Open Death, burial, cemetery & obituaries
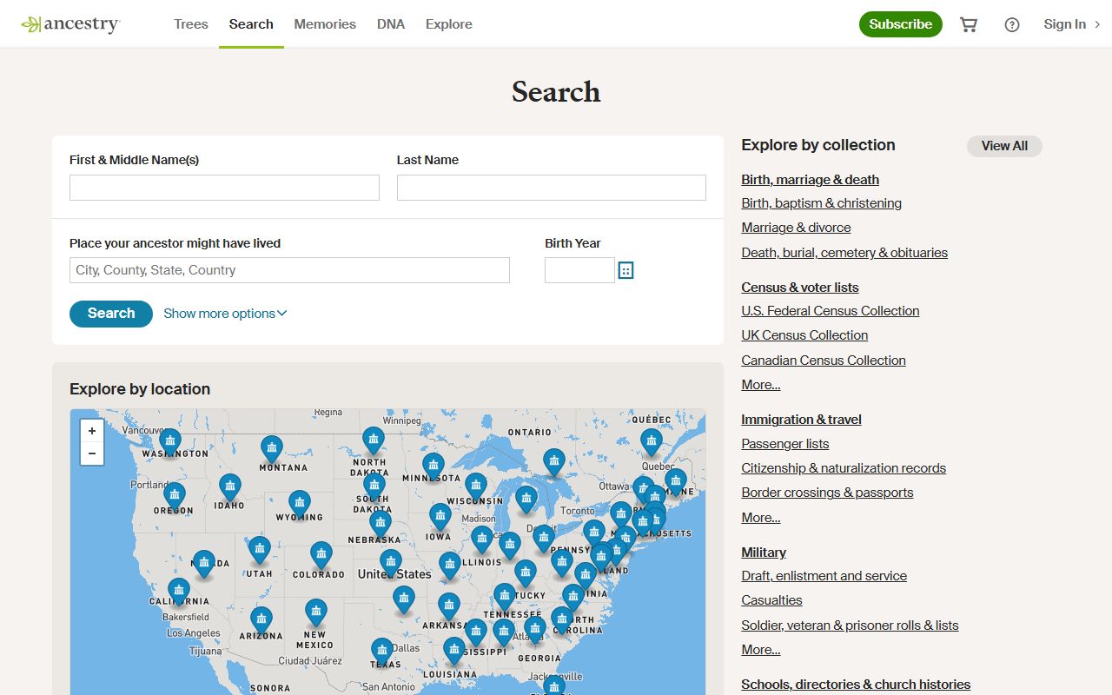 pyautogui.click(x=844, y=253)
